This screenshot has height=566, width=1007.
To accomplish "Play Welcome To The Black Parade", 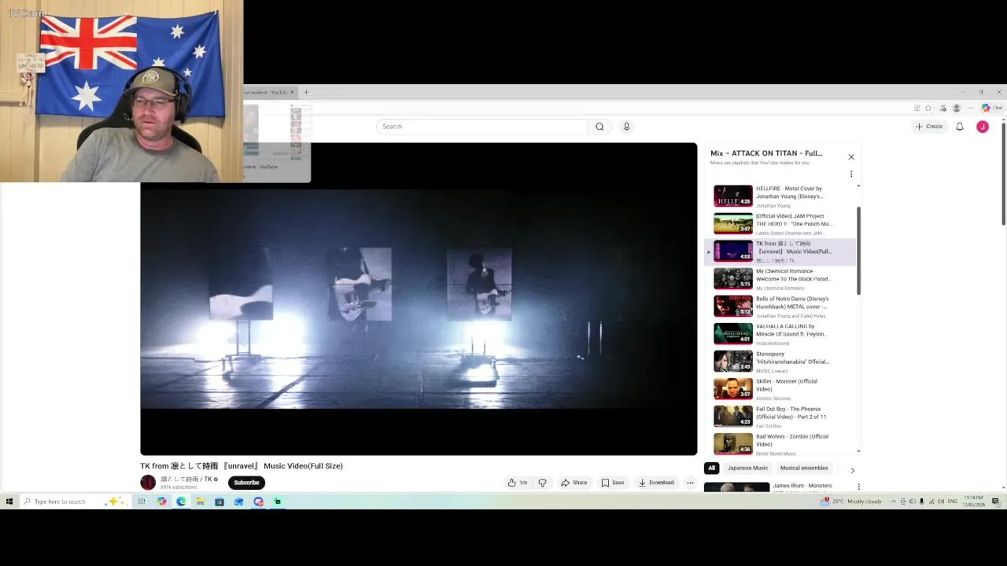I will coord(779,279).
